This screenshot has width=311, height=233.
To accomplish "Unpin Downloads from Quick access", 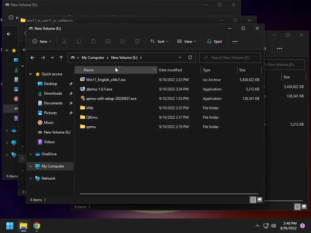I will [71, 93].
